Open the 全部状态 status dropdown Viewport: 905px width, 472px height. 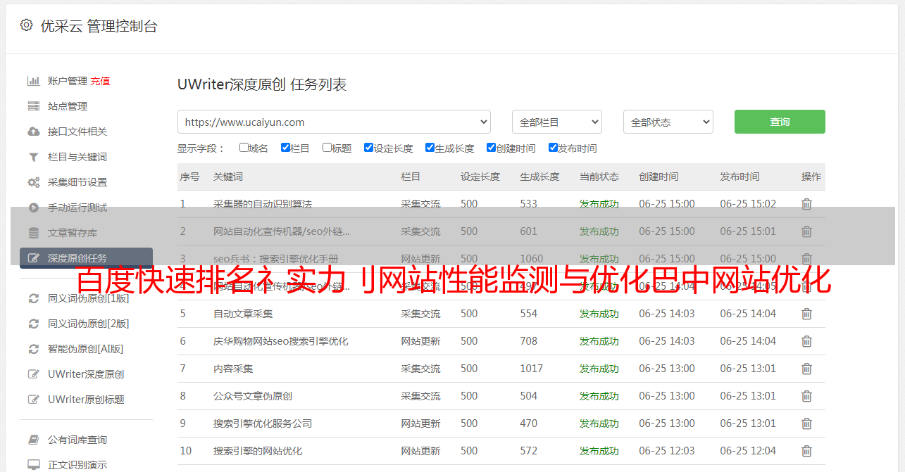coord(668,122)
